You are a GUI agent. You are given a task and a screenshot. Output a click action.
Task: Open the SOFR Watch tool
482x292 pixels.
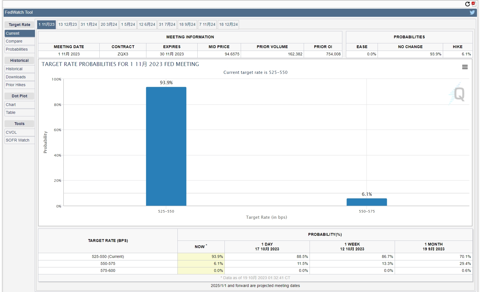tap(20, 140)
